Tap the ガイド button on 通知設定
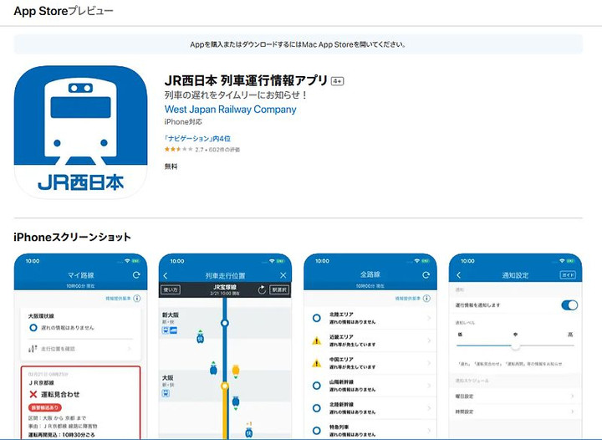 pos(568,275)
